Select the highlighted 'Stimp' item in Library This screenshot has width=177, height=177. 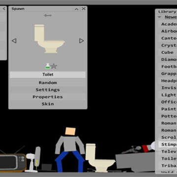pos(168,145)
